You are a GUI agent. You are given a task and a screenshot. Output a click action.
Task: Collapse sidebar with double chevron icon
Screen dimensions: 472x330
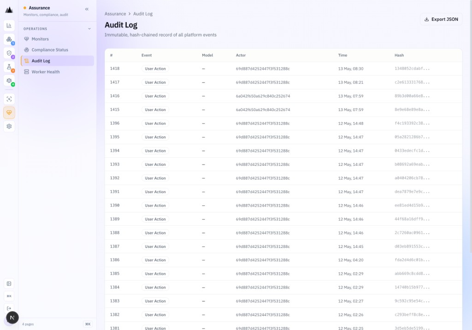click(87, 9)
